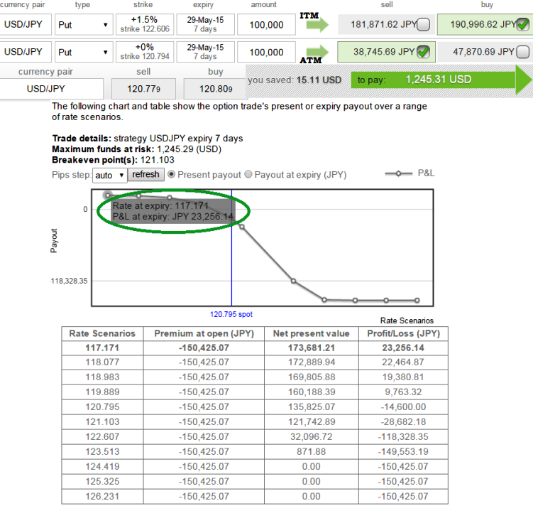Click the spot sell 120.779 price button

[x=144, y=89]
